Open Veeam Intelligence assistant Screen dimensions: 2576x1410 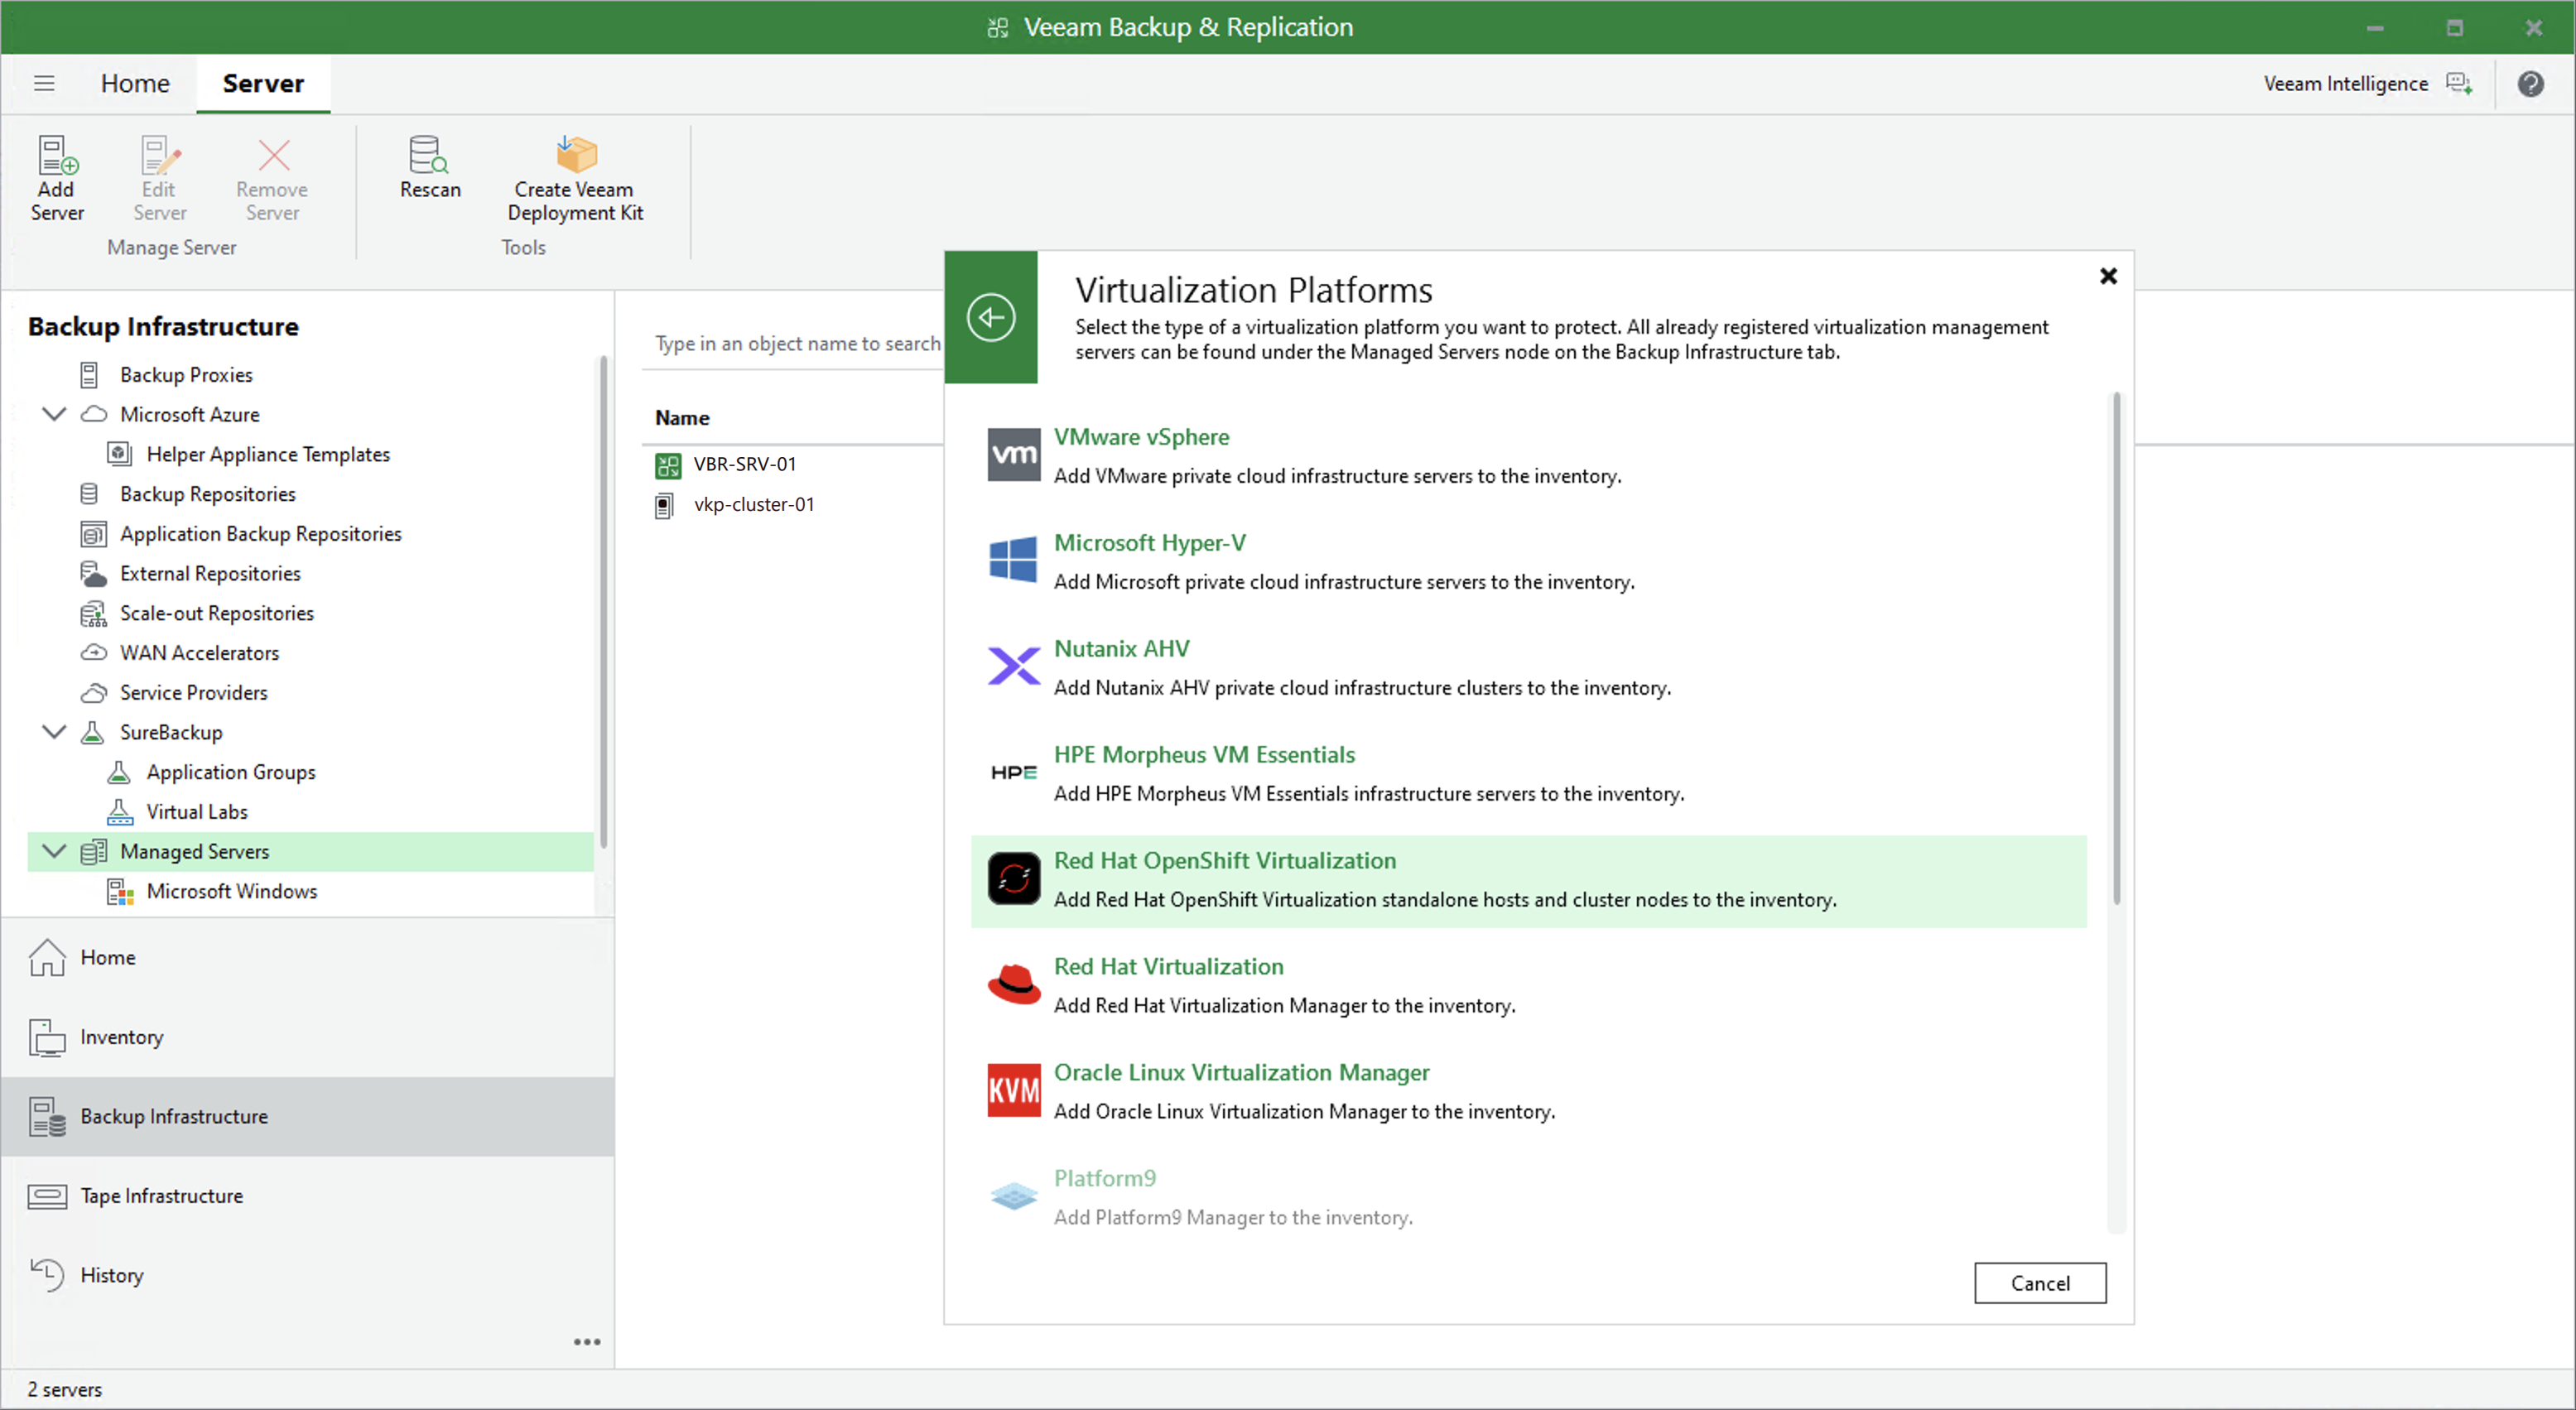pos(2368,83)
